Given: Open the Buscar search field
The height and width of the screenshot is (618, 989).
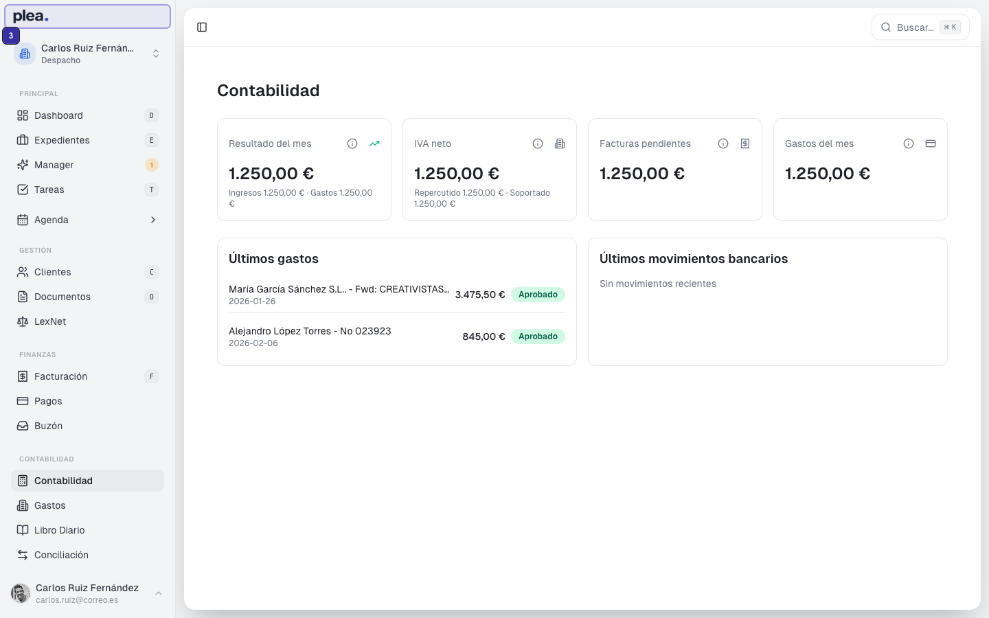Looking at the screenshot, I should (x=920, y=27).
